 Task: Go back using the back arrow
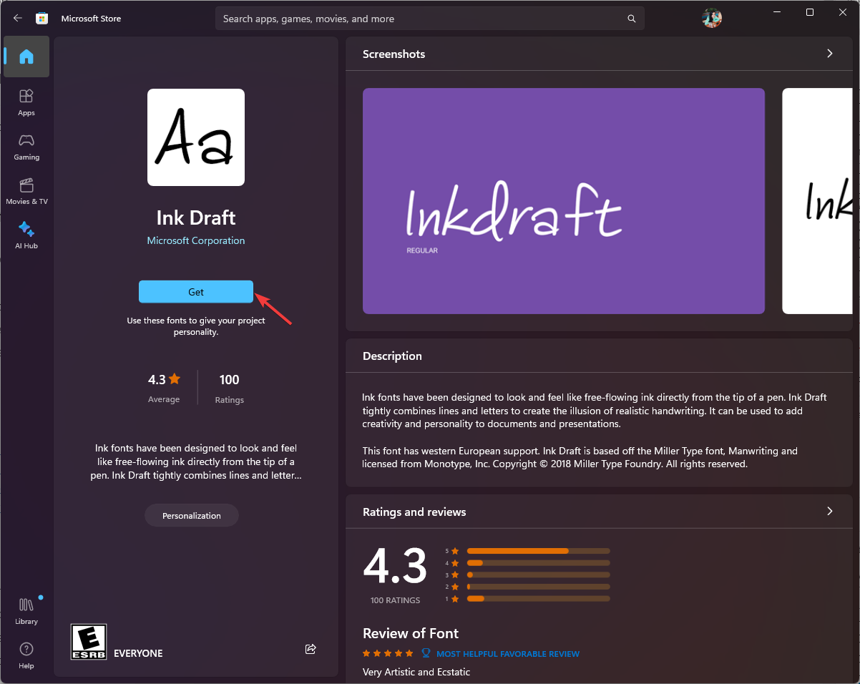coord(18,19)
